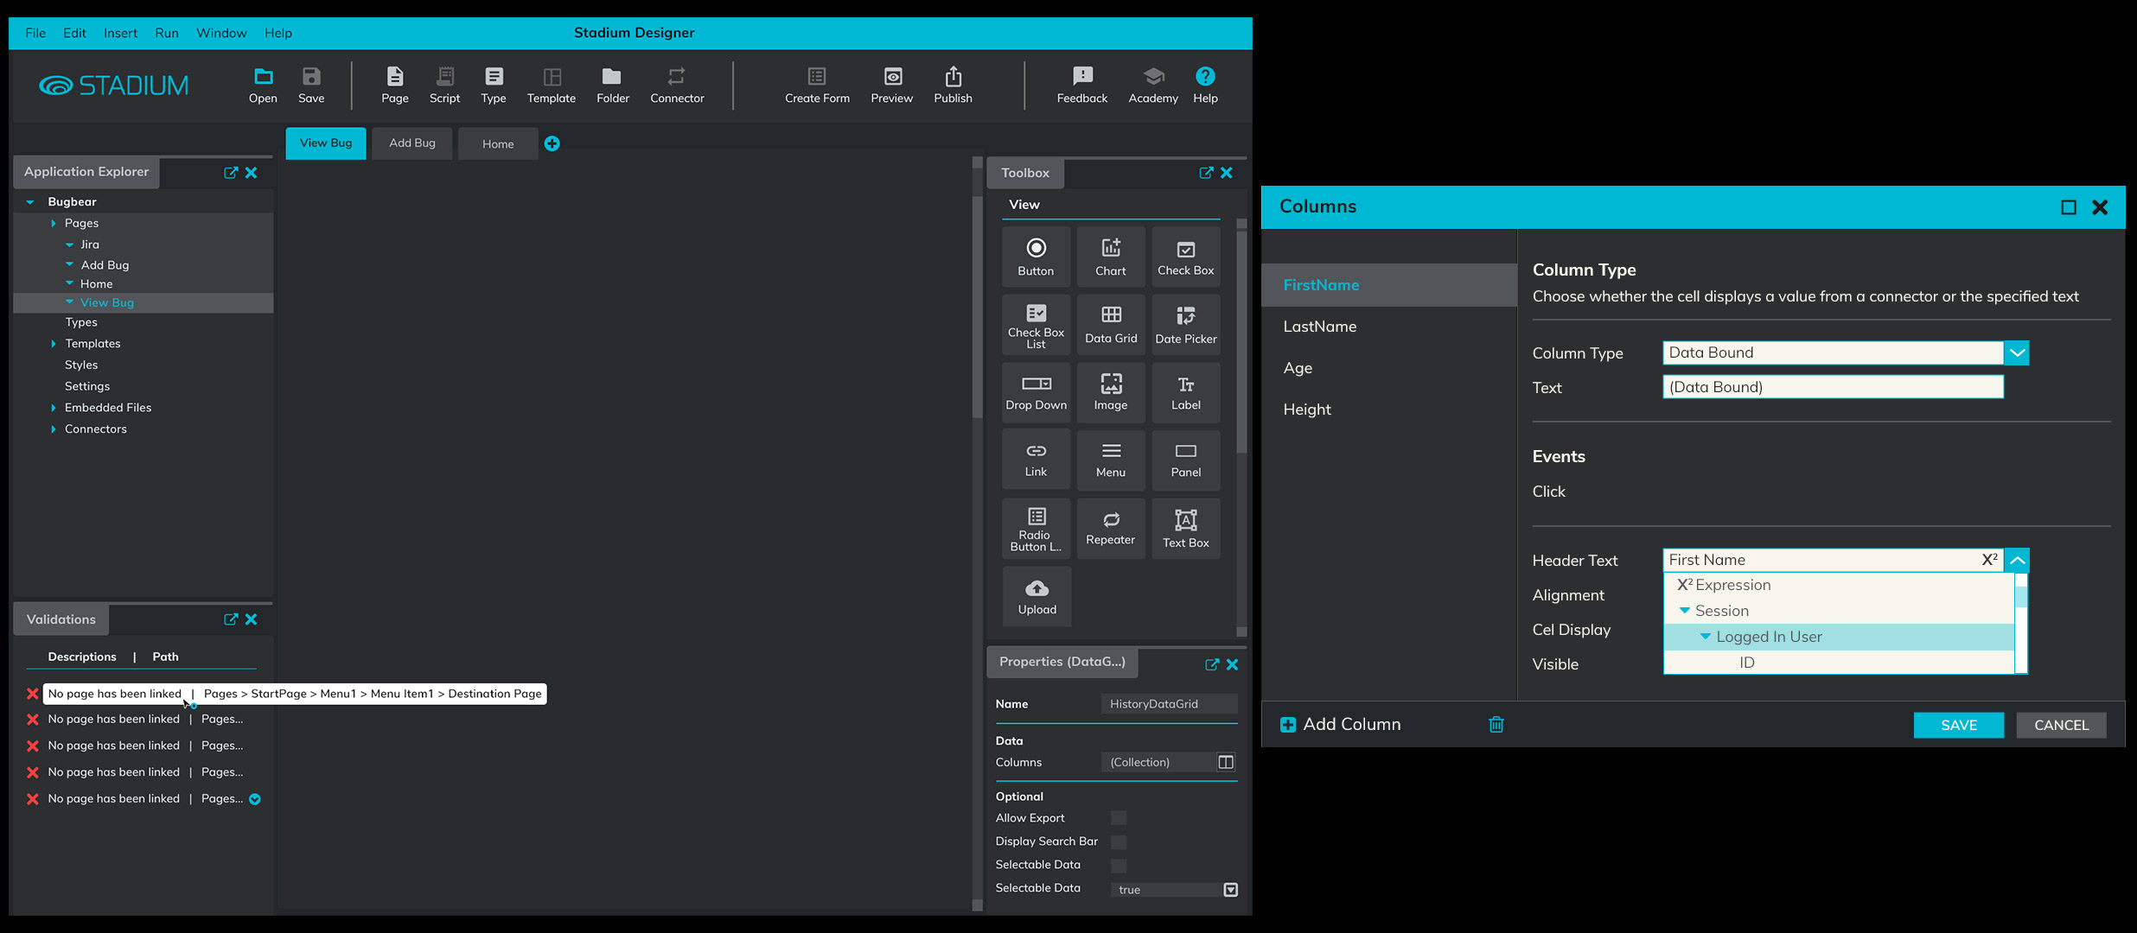
Task: Click Add Column in Columns dialog
Action: [1341, 724]
